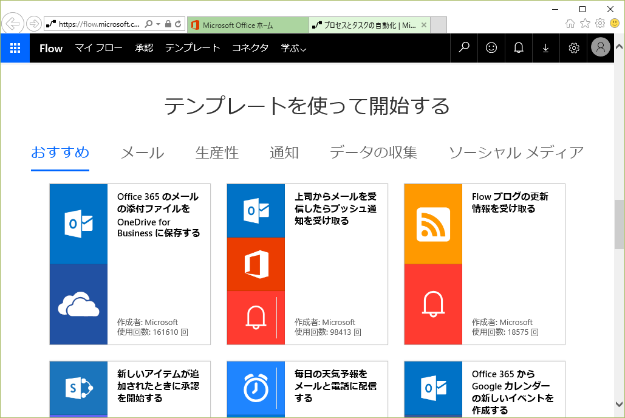Click Outlook icon on Google Calendar card
625x418 pixels.
pos(433,388)
